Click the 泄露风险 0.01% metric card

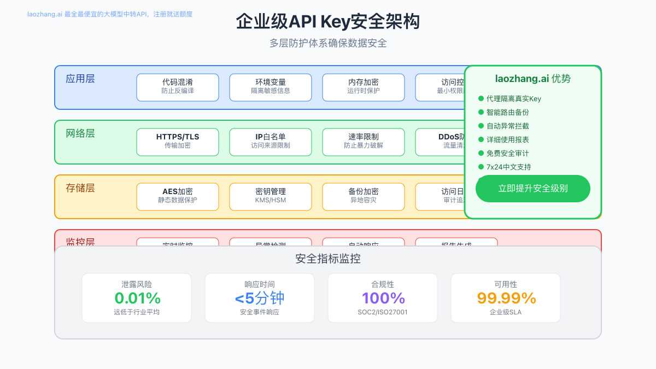[x=137, y=298]
